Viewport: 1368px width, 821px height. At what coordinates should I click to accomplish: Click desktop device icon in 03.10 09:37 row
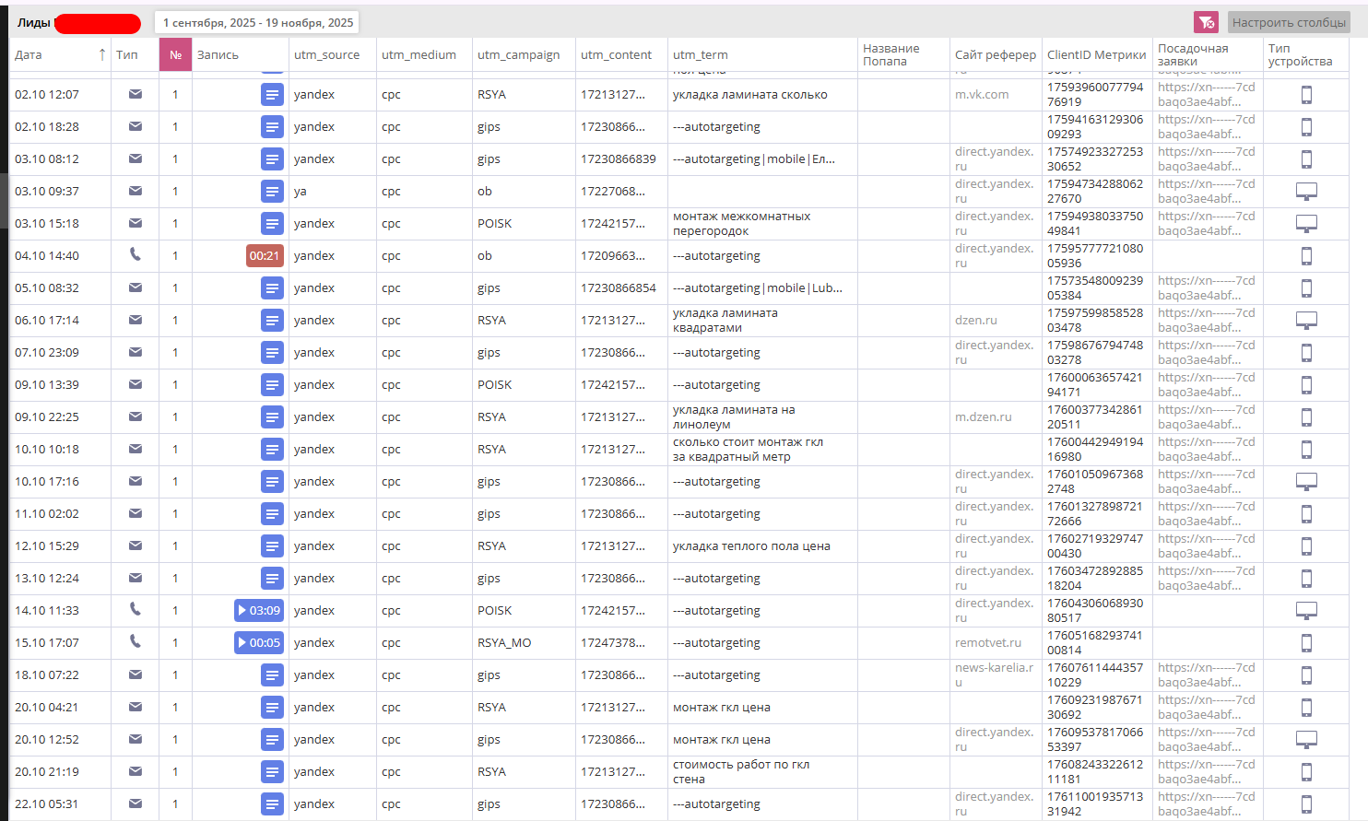tap(1306, 191)
